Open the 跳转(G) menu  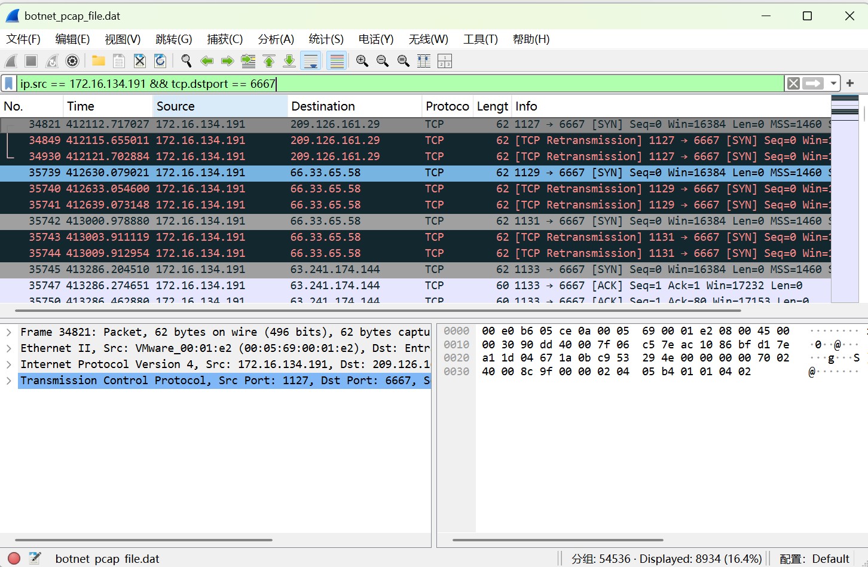pos(174,39)
